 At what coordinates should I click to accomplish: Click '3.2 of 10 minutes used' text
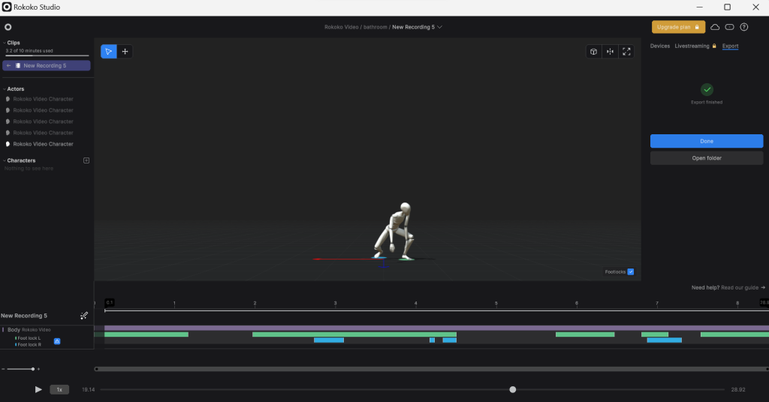(x=29, y=51)
